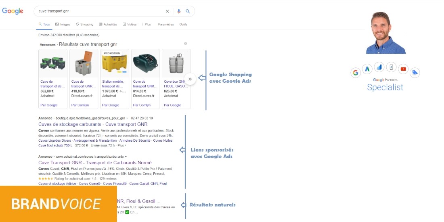The width and height of the screenshot is (444, 222).
Task: Open the green multi-tank product image
Action: tap(53, 63)
